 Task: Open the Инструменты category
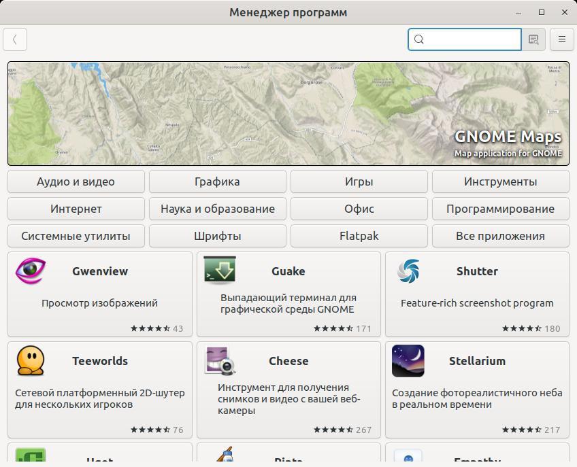(501, 181)
